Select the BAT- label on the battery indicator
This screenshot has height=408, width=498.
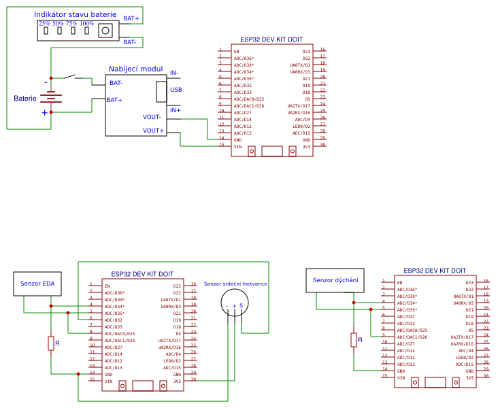129,42
